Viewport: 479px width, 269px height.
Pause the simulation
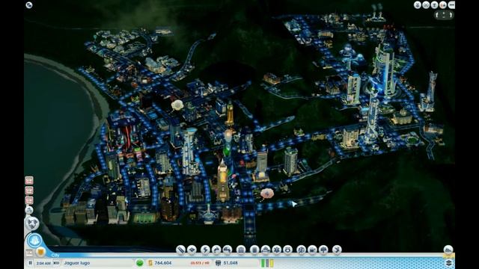(30, 263)
